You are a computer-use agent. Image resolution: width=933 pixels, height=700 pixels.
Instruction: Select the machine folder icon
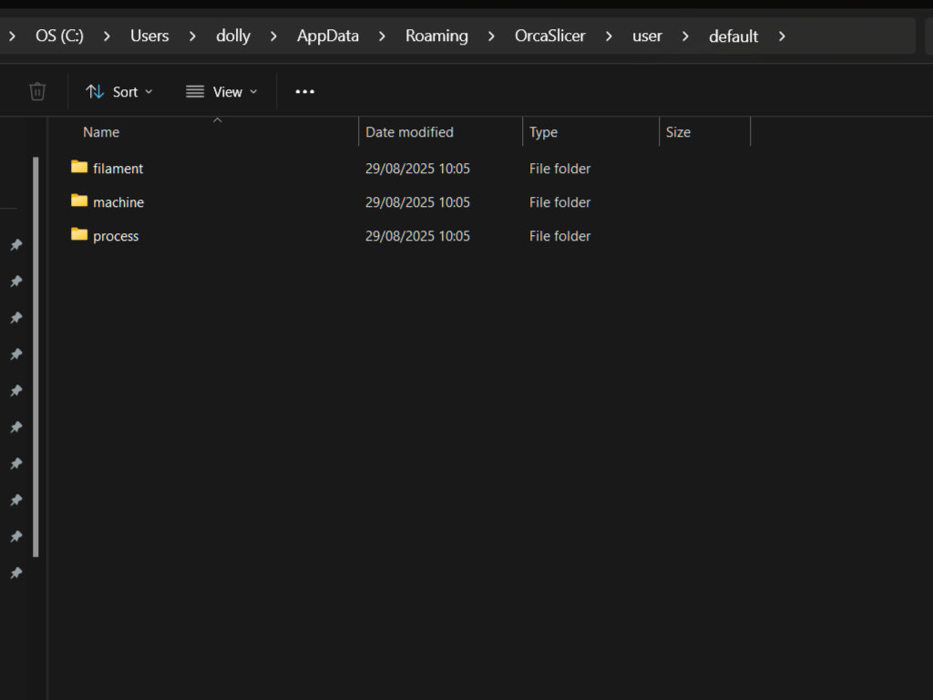point(79,201)
